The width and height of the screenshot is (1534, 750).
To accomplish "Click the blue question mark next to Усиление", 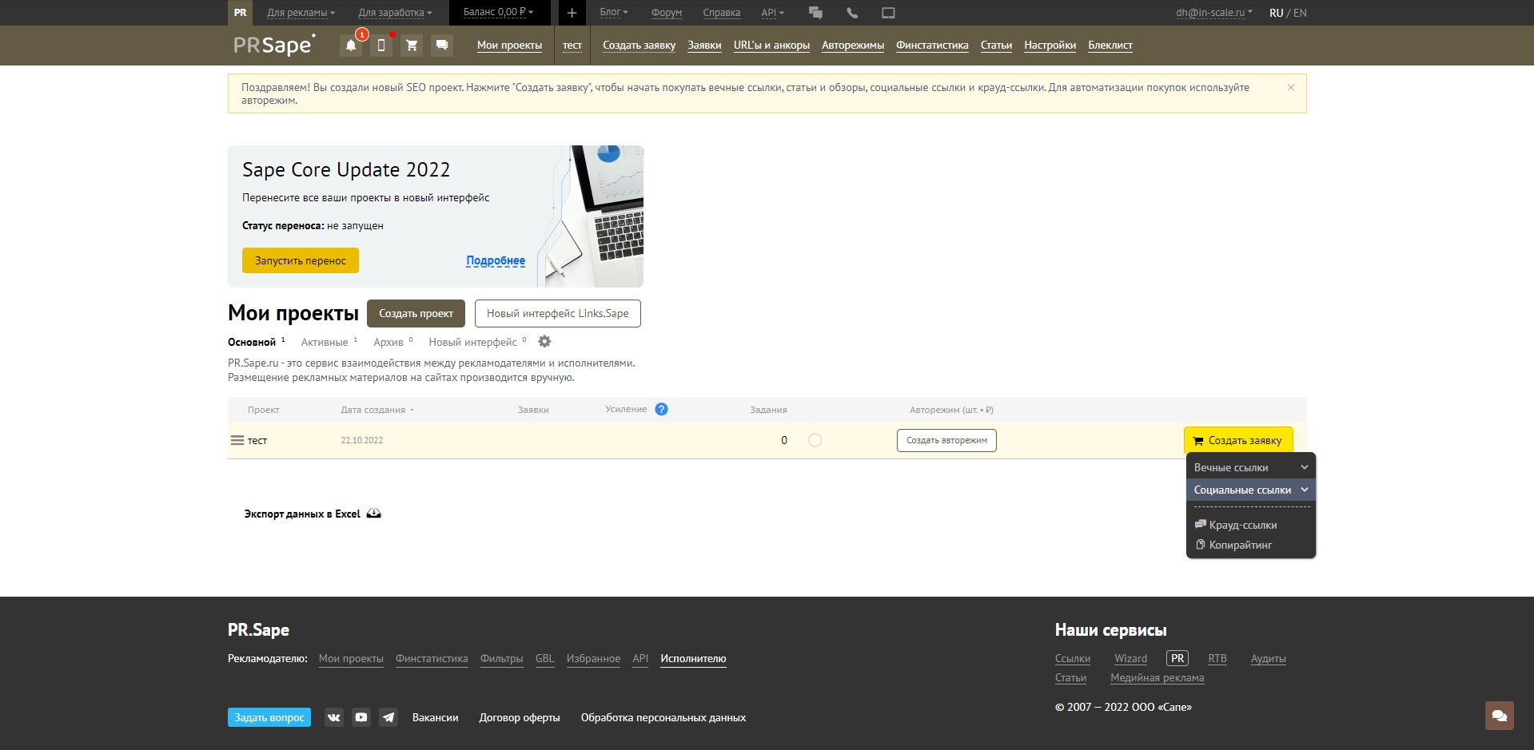I will tap(661, 410).
